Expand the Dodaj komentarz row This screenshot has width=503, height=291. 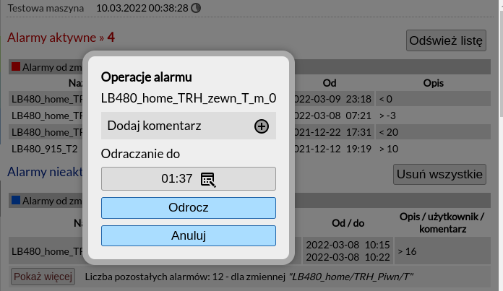[x=189, y=126]
